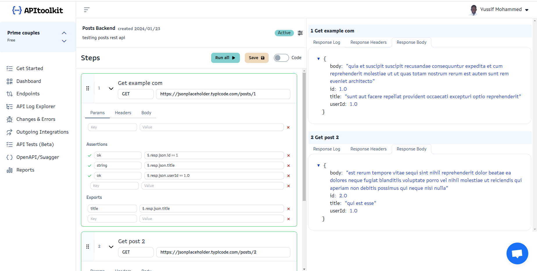Open Endpoints section
The width and height of the screenshot is (537, 271).
click(x=28, y=94)
